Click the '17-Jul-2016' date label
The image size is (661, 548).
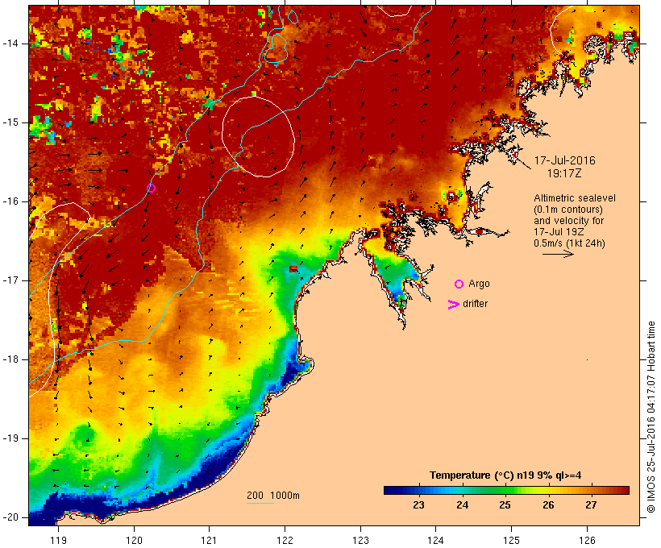click(x=564, y=160)
